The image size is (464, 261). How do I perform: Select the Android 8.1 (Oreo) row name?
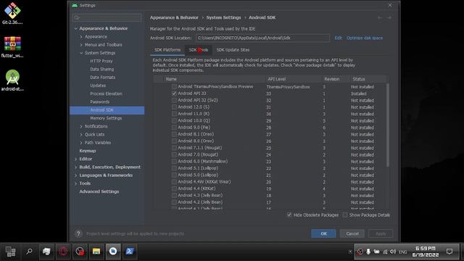click(x=196, y=134)
